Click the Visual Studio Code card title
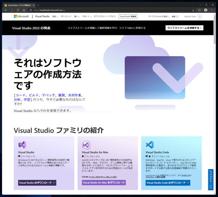Viewport: 218px width, 197px height. tap(157, 152)
